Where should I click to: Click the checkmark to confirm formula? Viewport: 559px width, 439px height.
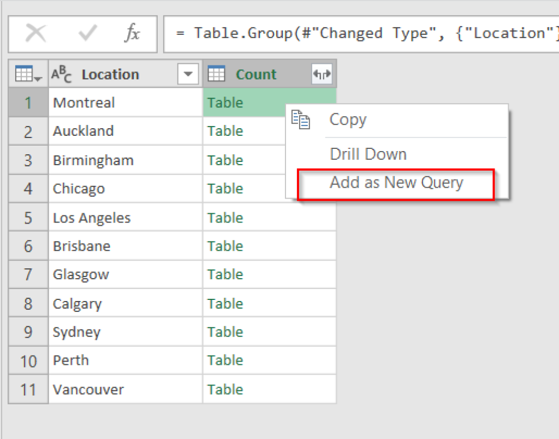point(87,34)
